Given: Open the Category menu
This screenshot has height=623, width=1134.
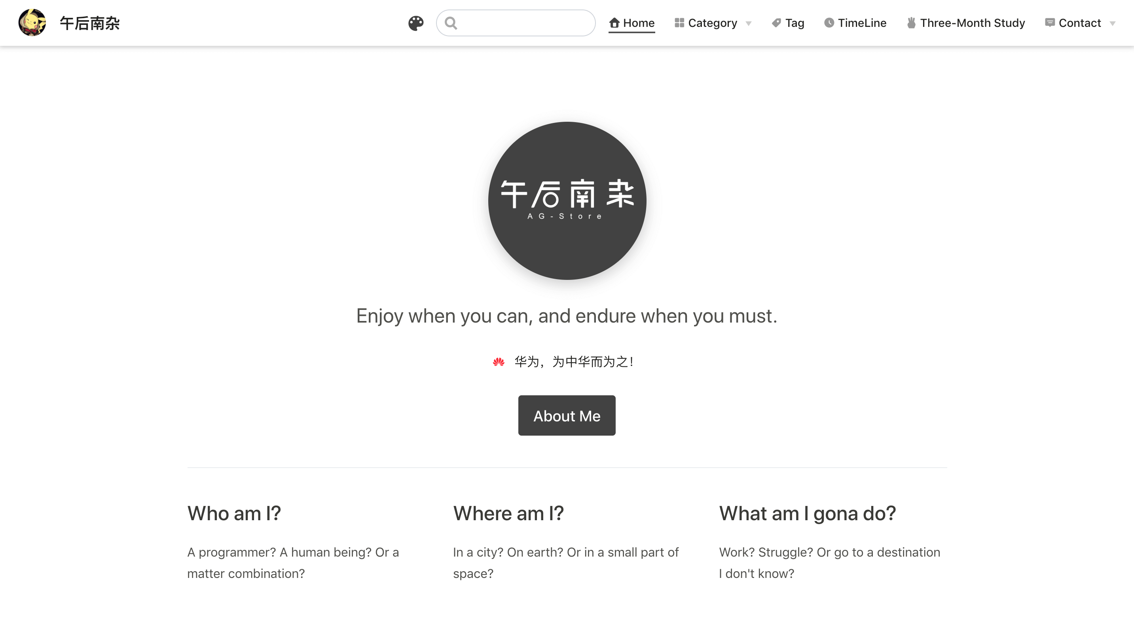Looking at the screenshot, I should click(712, 23).
